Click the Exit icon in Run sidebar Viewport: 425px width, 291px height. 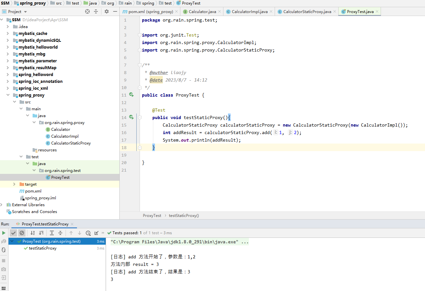4,278
